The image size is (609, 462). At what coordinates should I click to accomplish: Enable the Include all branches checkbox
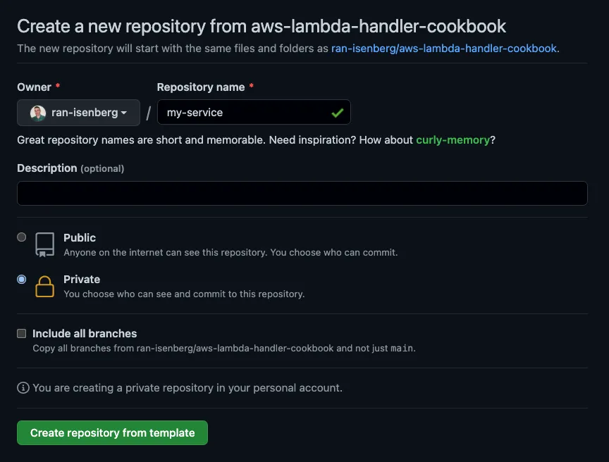(x=22, y=333)
